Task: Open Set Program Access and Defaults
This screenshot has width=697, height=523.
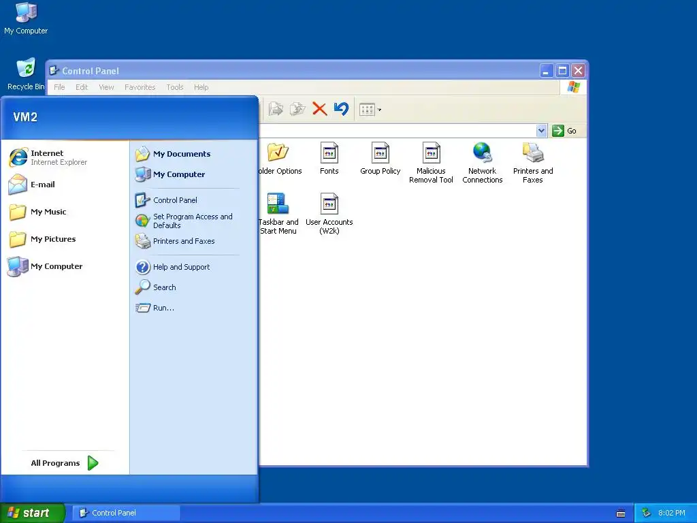Action: 184,221
